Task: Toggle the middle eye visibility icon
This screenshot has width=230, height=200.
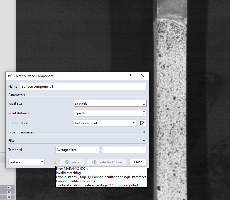Action: coord(9,192)
